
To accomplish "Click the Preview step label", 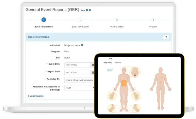I will 153,27.
